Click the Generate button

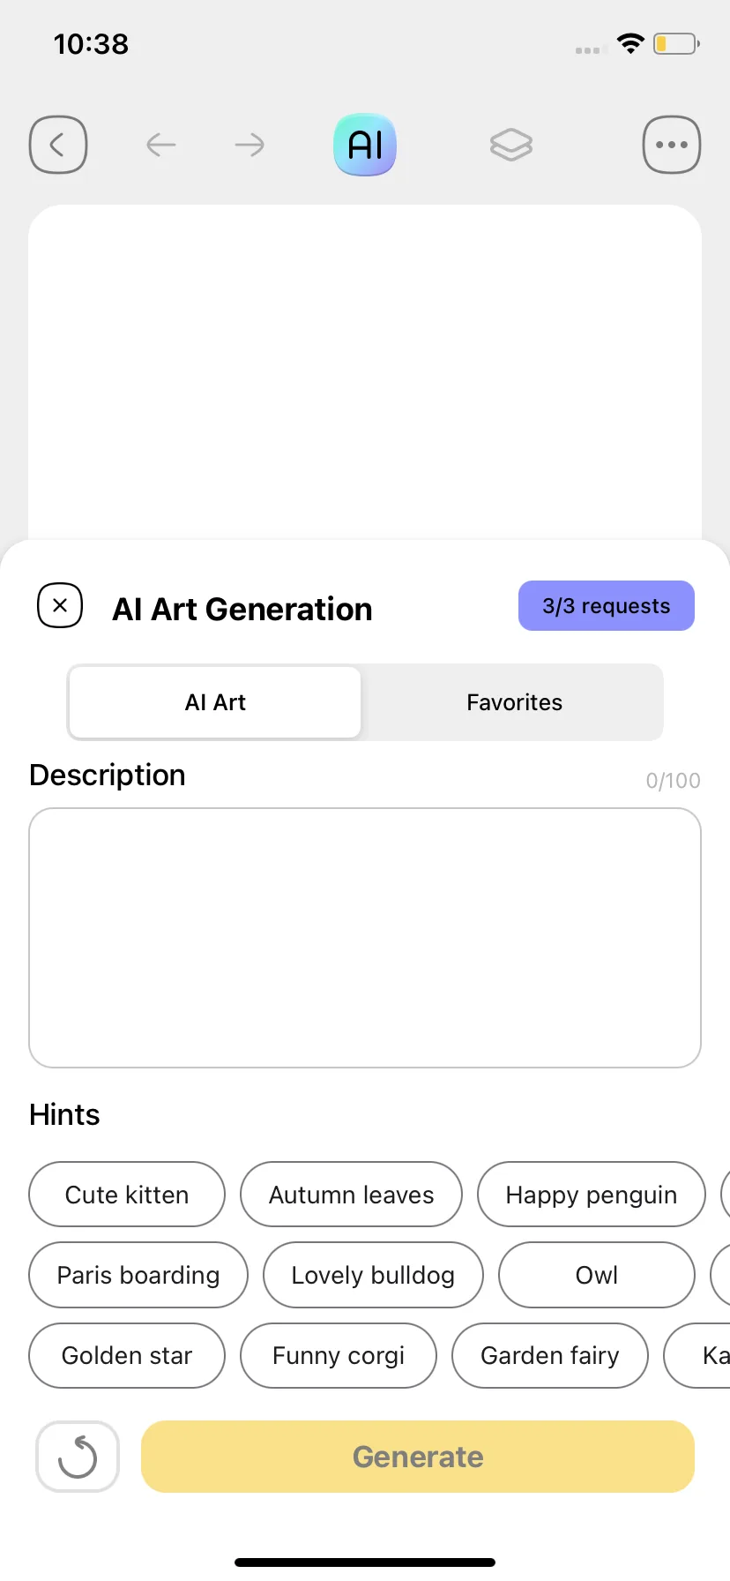coord(418,1457)
